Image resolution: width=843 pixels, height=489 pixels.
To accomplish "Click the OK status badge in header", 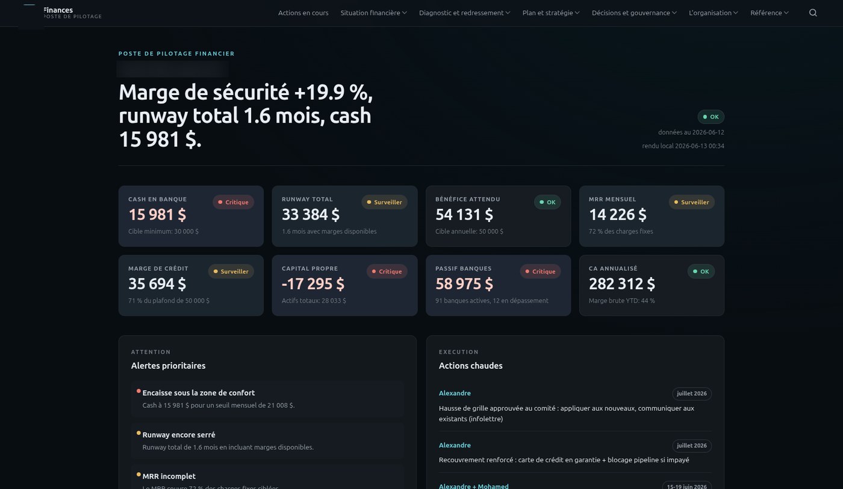I will 711,117.
